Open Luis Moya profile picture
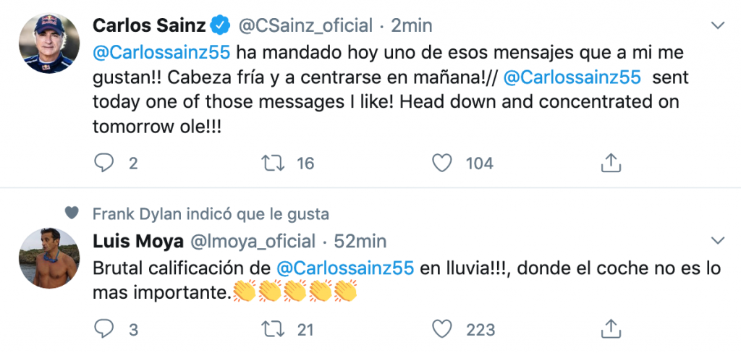 pos(48,258)
